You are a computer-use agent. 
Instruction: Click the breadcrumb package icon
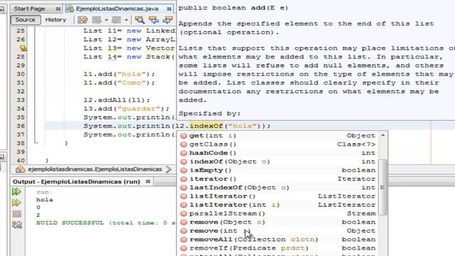pyautogui.click(x=21, y=169)
